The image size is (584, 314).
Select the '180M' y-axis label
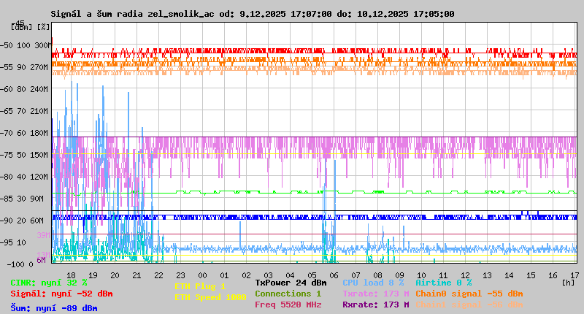[x=39, y=133]
